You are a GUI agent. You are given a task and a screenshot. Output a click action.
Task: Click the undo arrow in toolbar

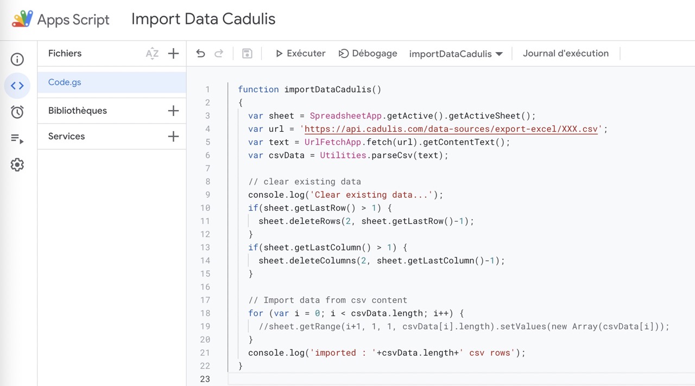200,53
